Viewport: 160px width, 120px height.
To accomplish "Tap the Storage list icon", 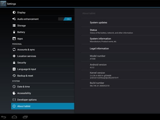I will 14,26.
